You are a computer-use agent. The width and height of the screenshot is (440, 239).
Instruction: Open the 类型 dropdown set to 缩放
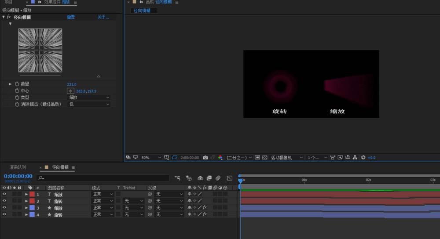tap(89, 98)
